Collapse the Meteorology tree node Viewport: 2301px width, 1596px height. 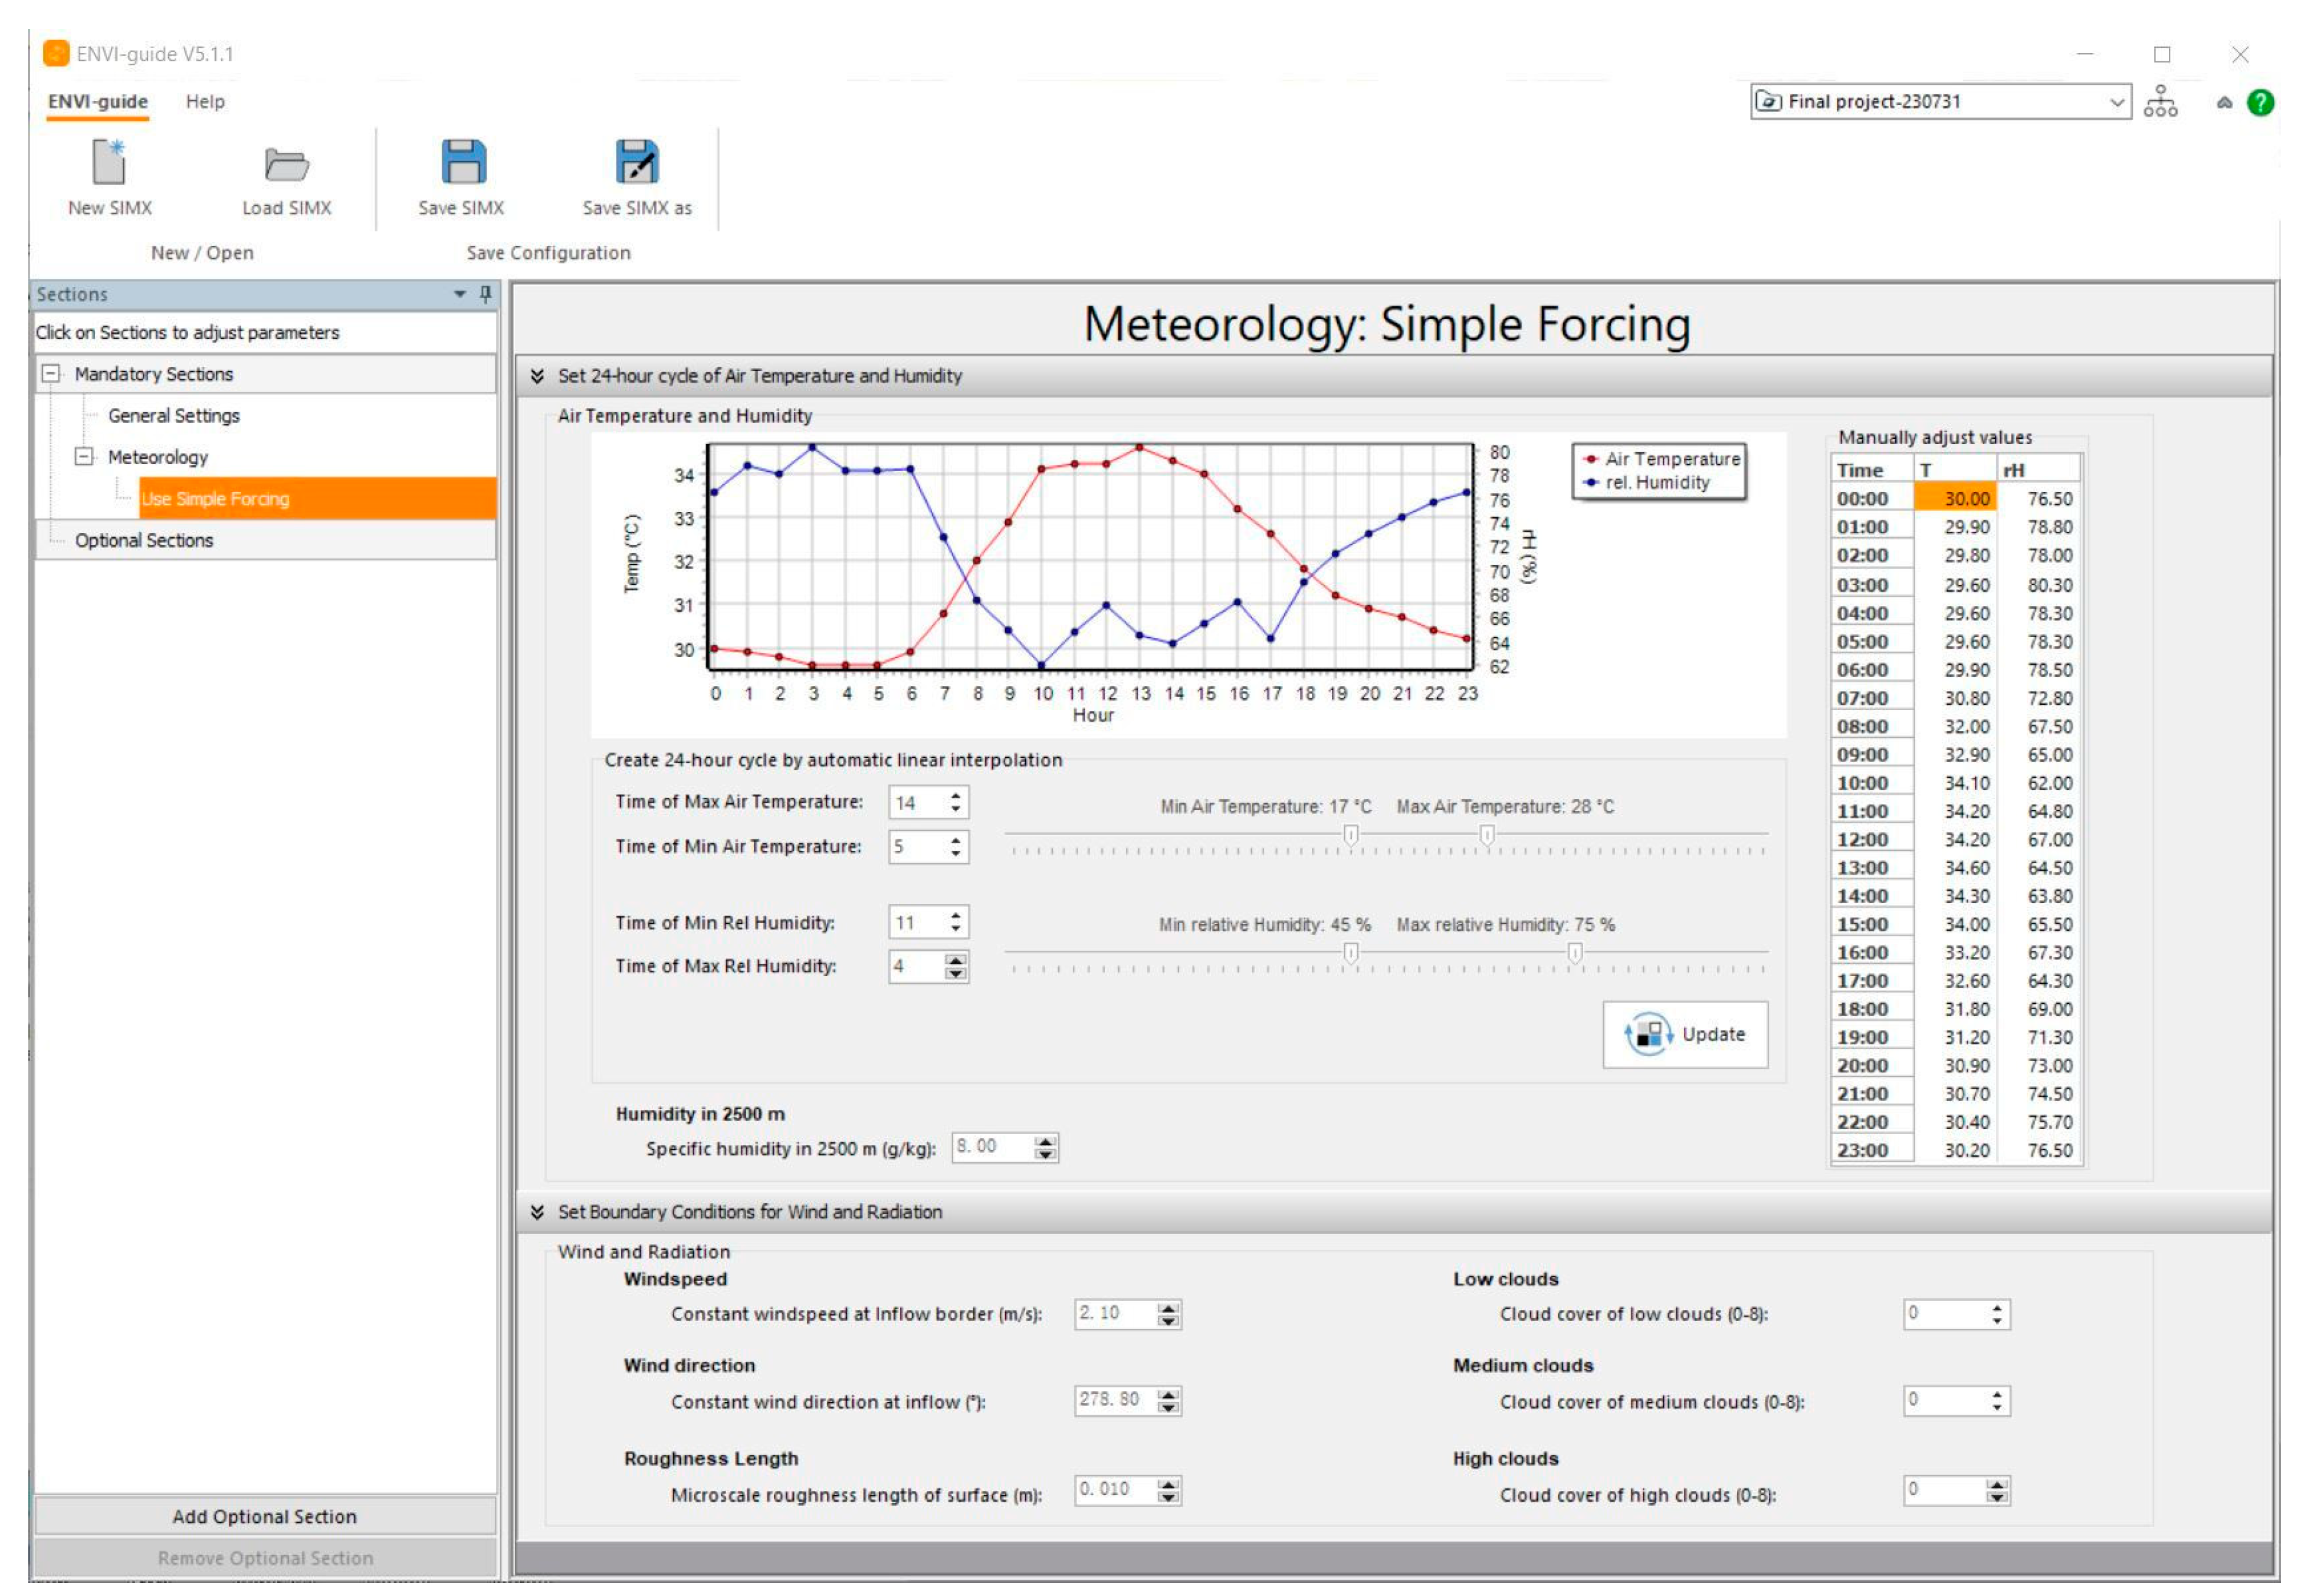84,457
